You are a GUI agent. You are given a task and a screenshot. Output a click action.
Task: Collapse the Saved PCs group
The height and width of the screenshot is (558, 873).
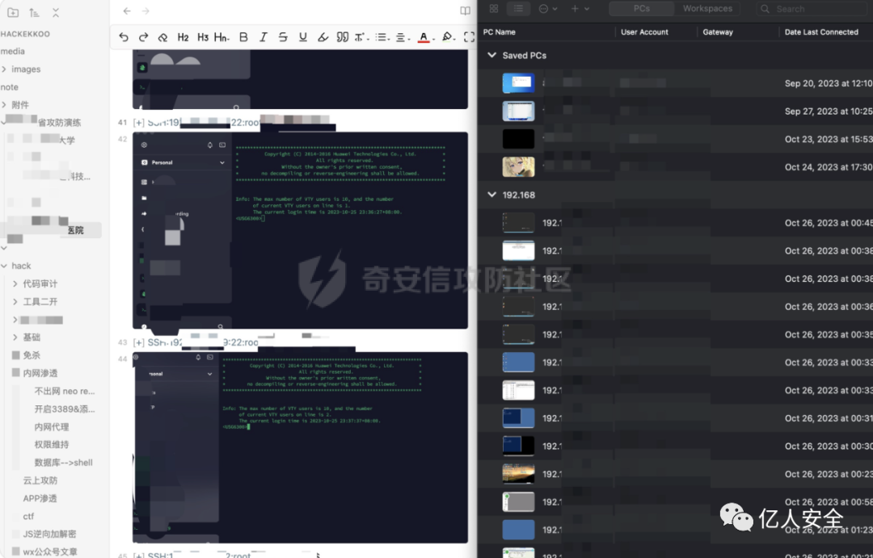pos(491,55)
